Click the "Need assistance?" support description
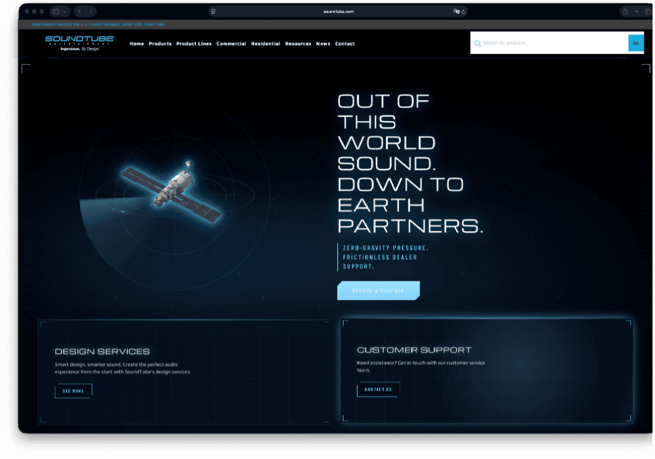Viewport: 655px width, 459px height. [x=421, y=366]
